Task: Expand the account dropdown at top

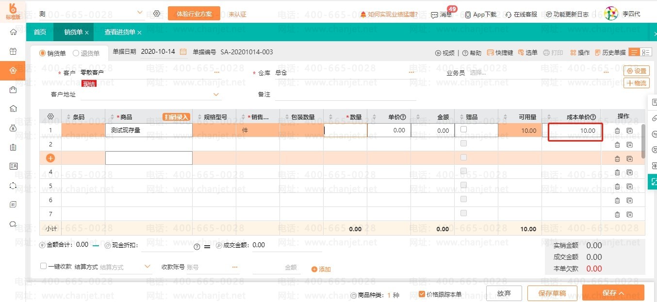Action: [140, 13]
